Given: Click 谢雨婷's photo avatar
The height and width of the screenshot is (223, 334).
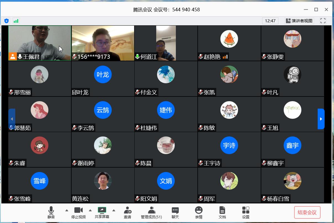Looking at the screenshot, I should click(x=103, y=145).
